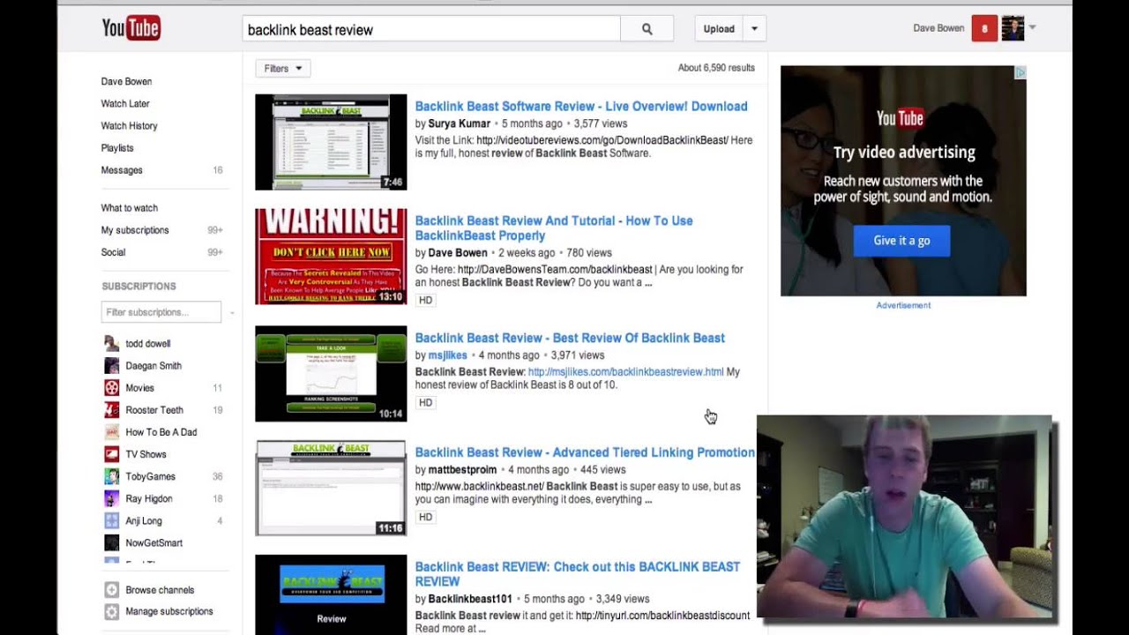Click the Upload button
This screenshot has width=1129, height=635.
tap(719, 29)
